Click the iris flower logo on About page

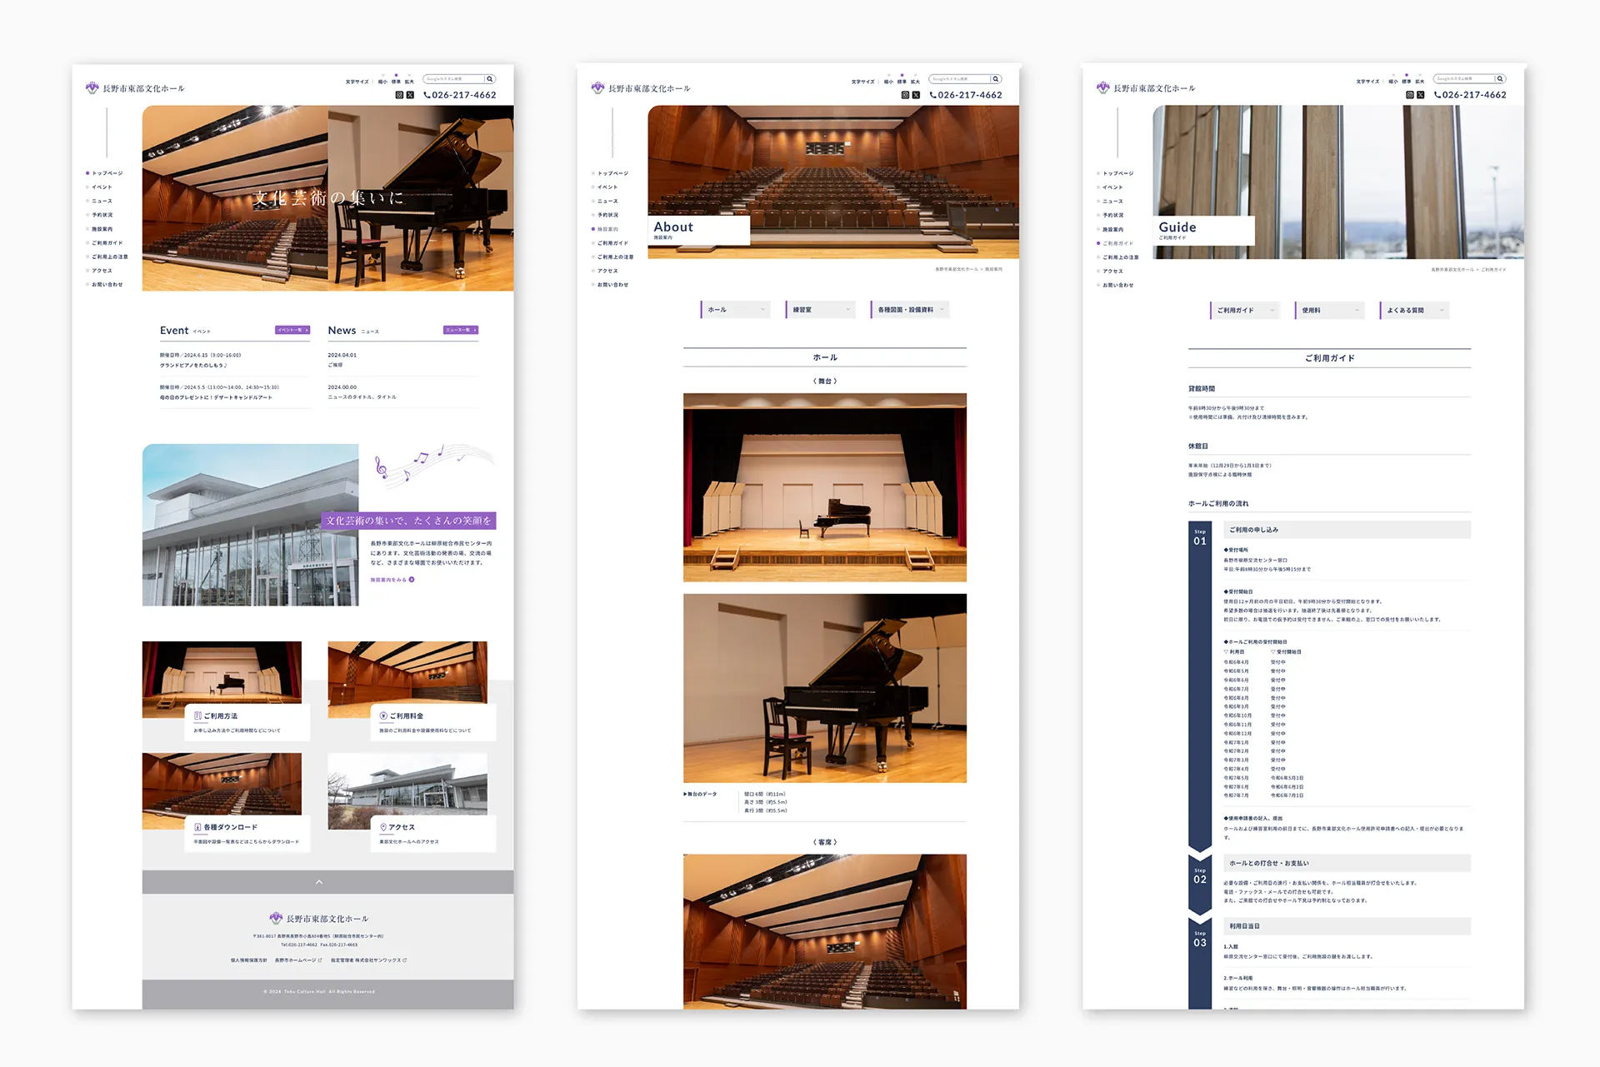(597, 87)
